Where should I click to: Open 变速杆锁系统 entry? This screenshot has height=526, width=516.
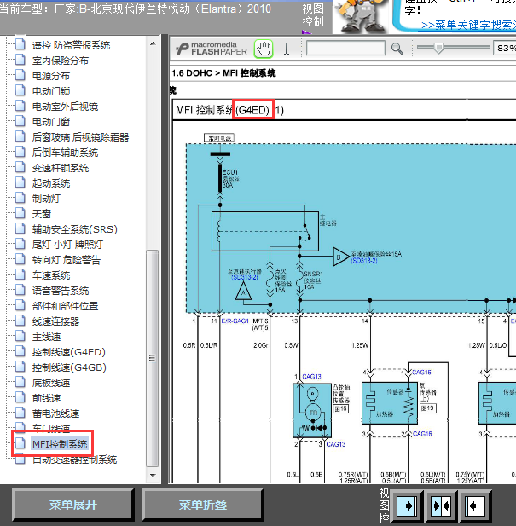(x=61, y=168)
